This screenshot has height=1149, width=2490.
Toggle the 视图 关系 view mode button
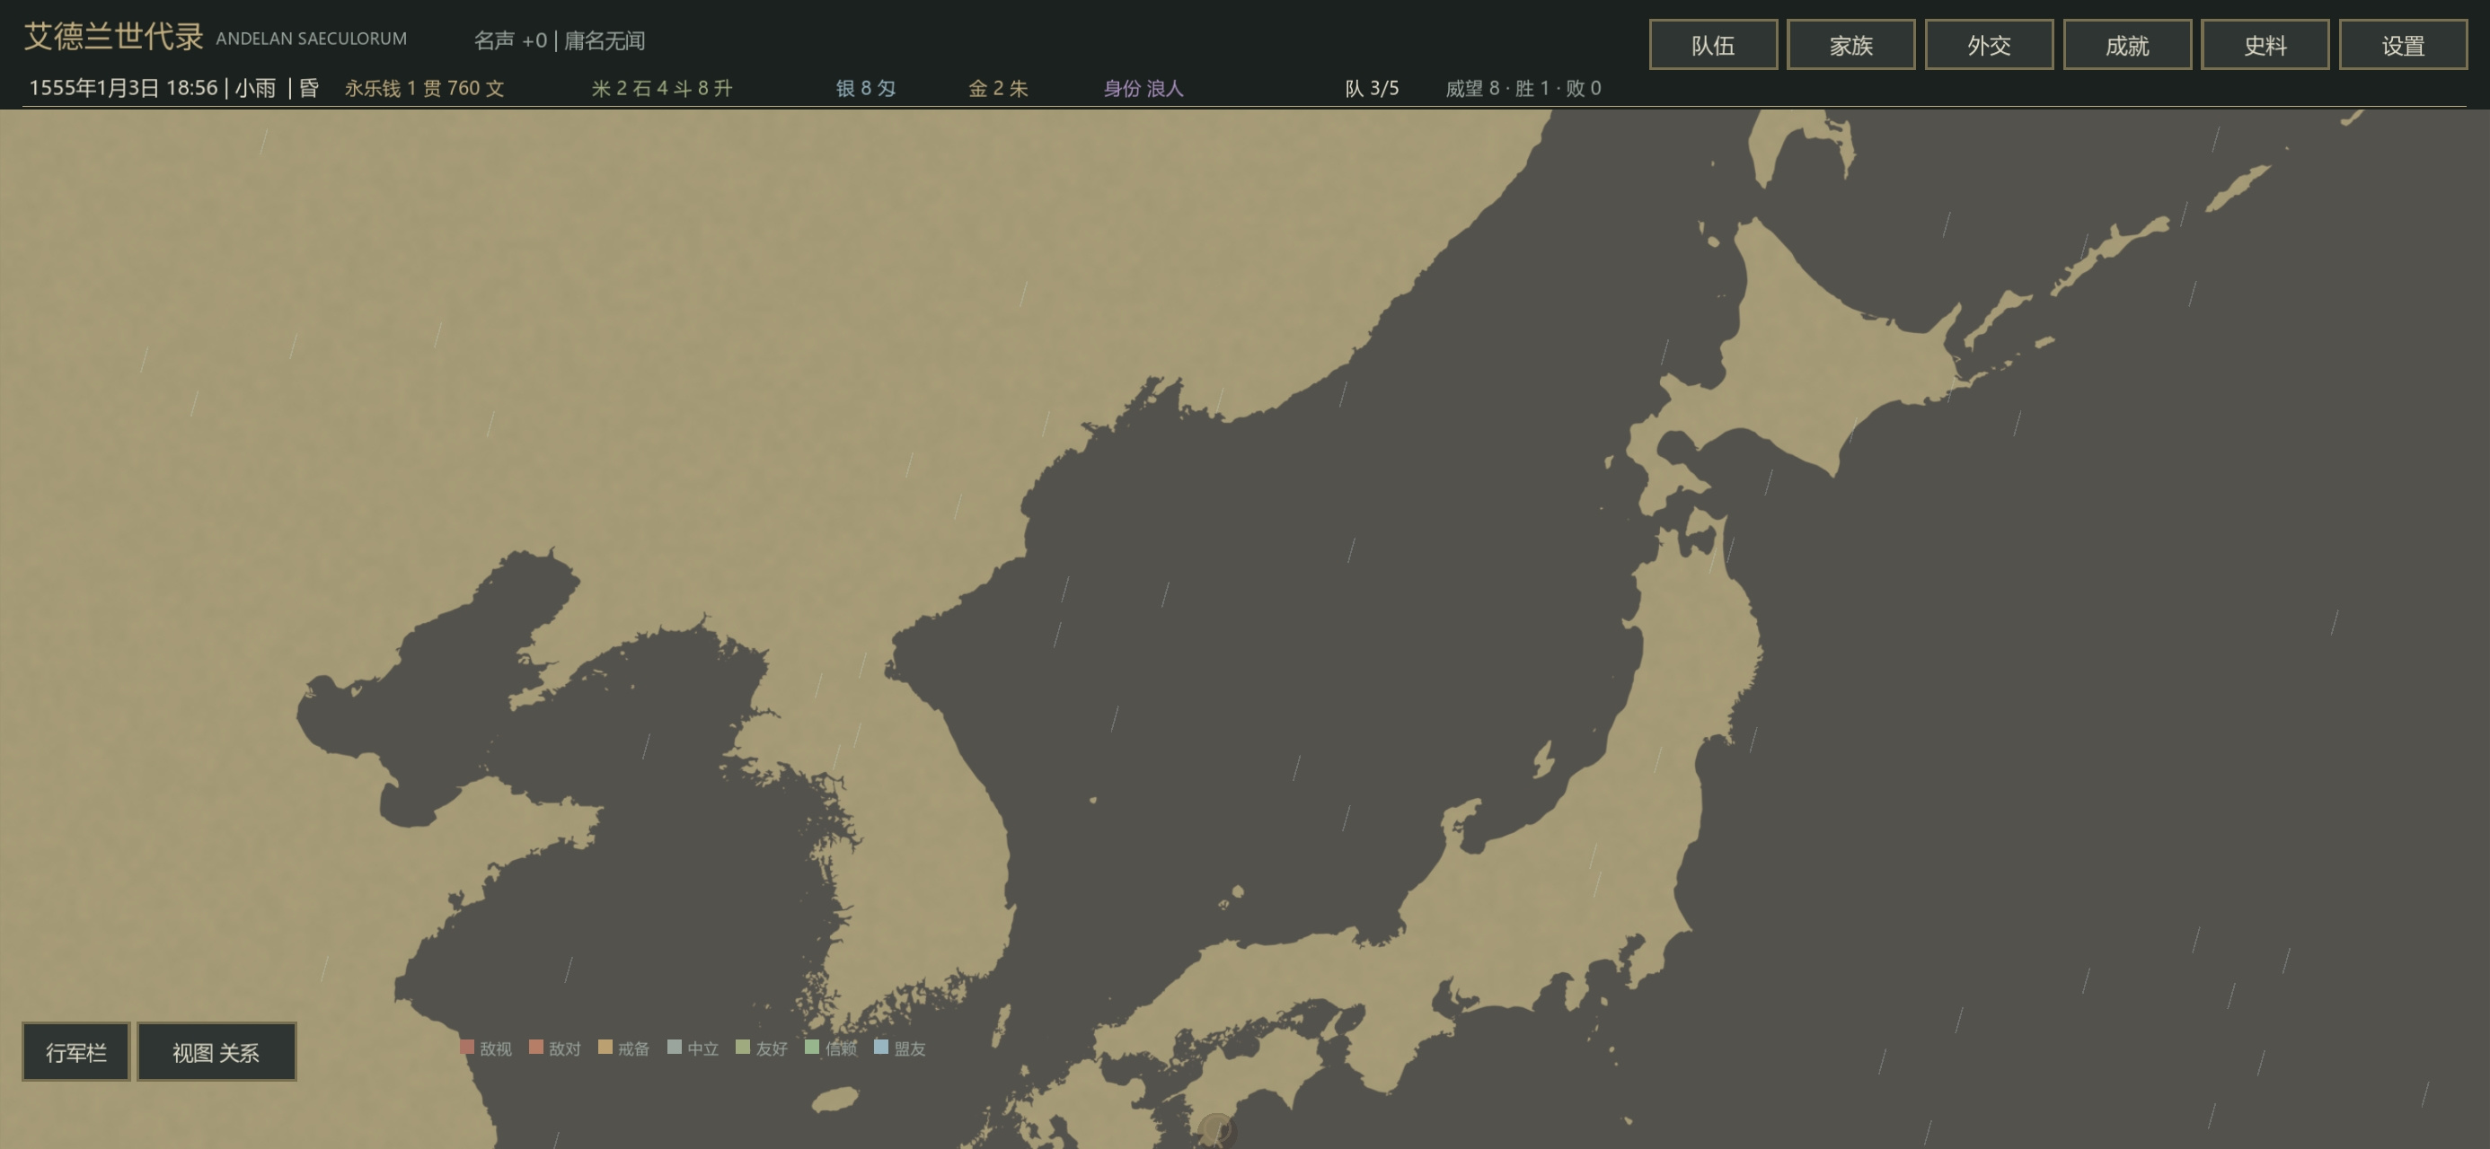(x=216, y=1051)
